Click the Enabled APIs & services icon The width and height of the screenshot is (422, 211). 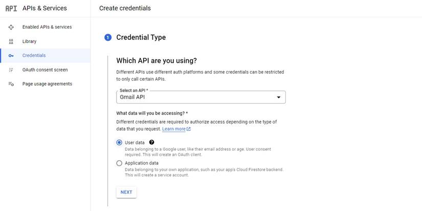point(11,27)
